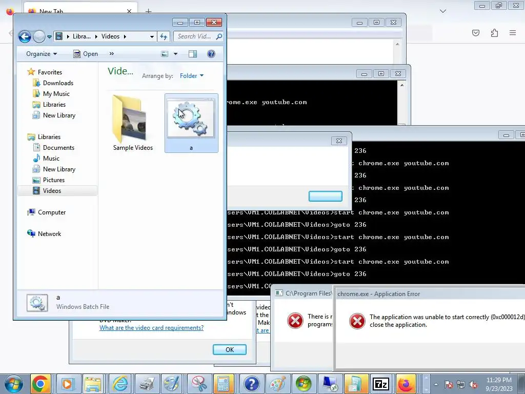
Task: Open Firefox extensions puzzle icon
Action: (x=494, y=33)
